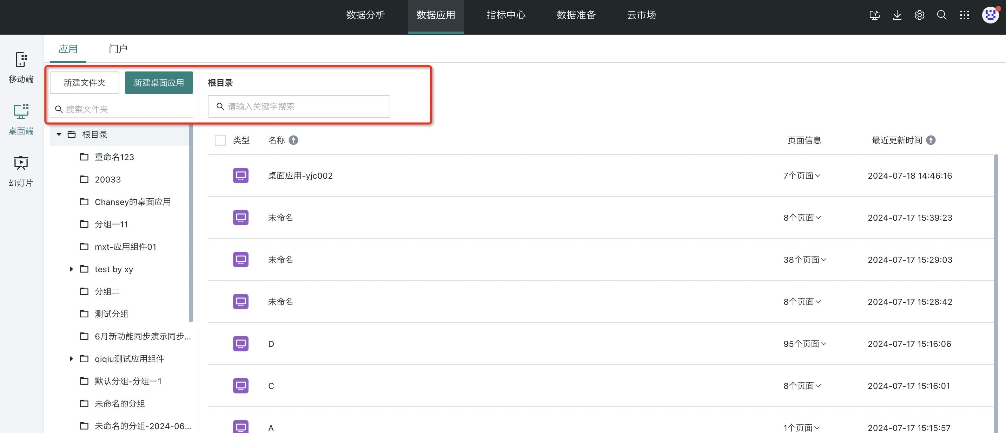Open the 数据准备 top menu
Screen dimensions: 1006x433
click(x=576, y=15)
